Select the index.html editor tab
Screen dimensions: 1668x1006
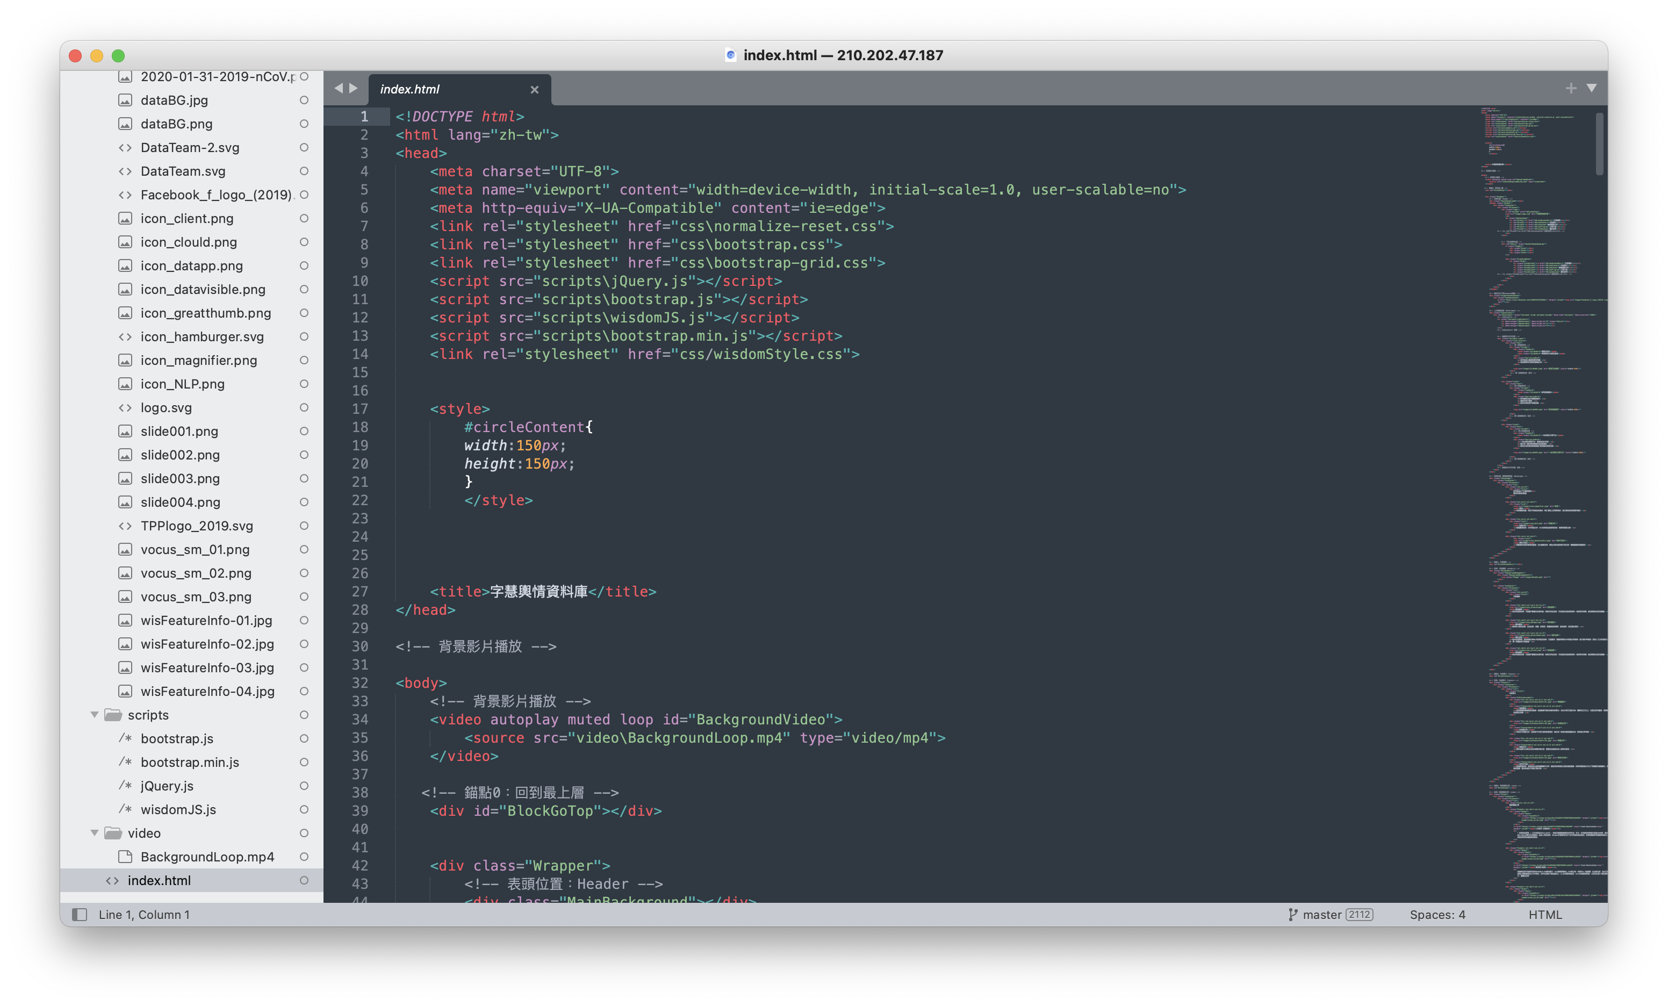[459, 89]
